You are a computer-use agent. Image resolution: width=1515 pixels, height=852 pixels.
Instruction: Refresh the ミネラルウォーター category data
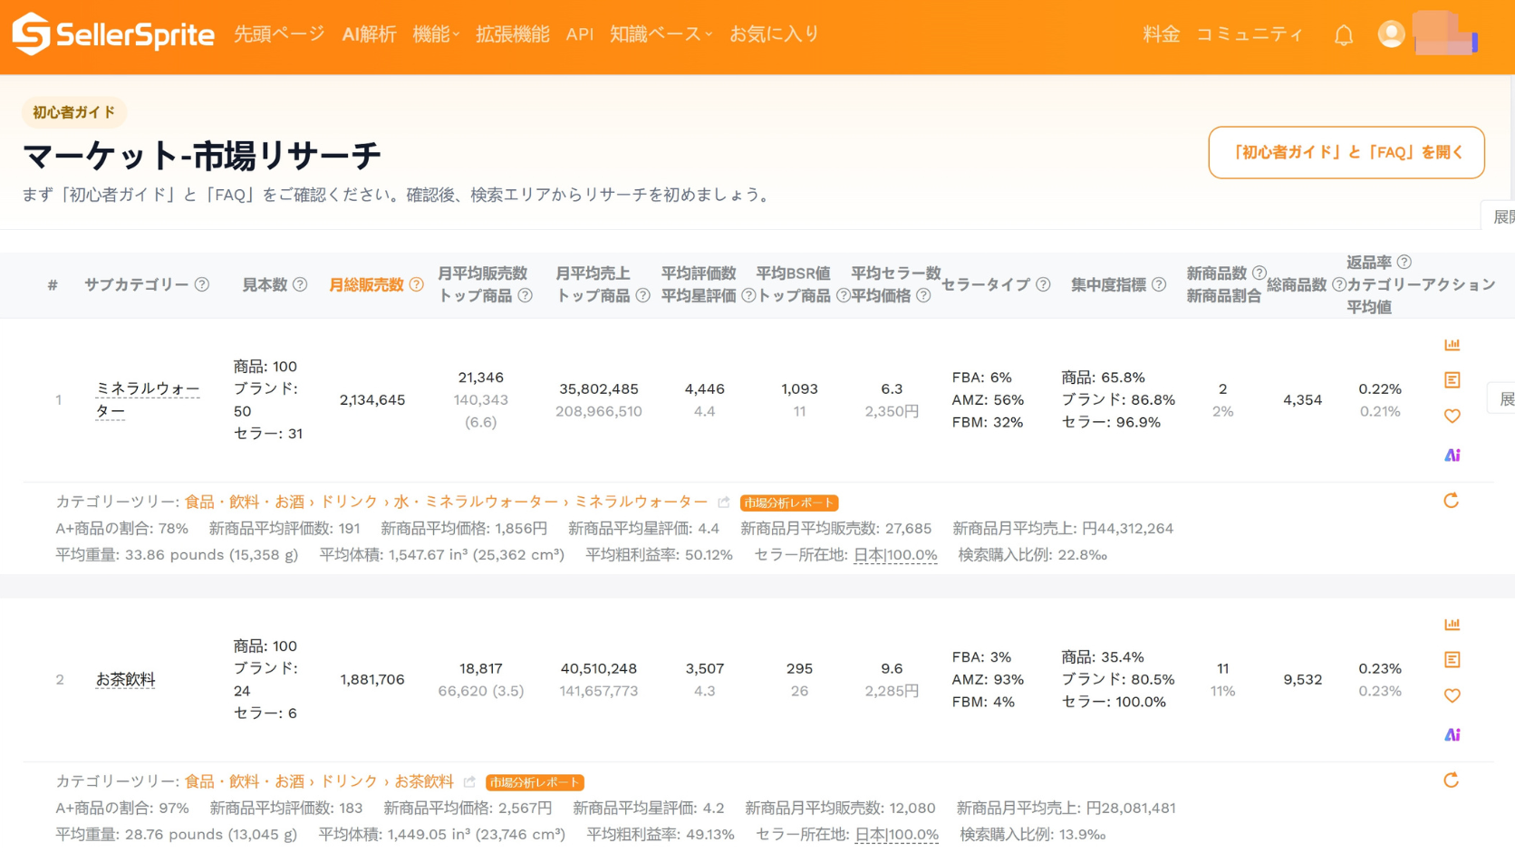click(1451, 501)
